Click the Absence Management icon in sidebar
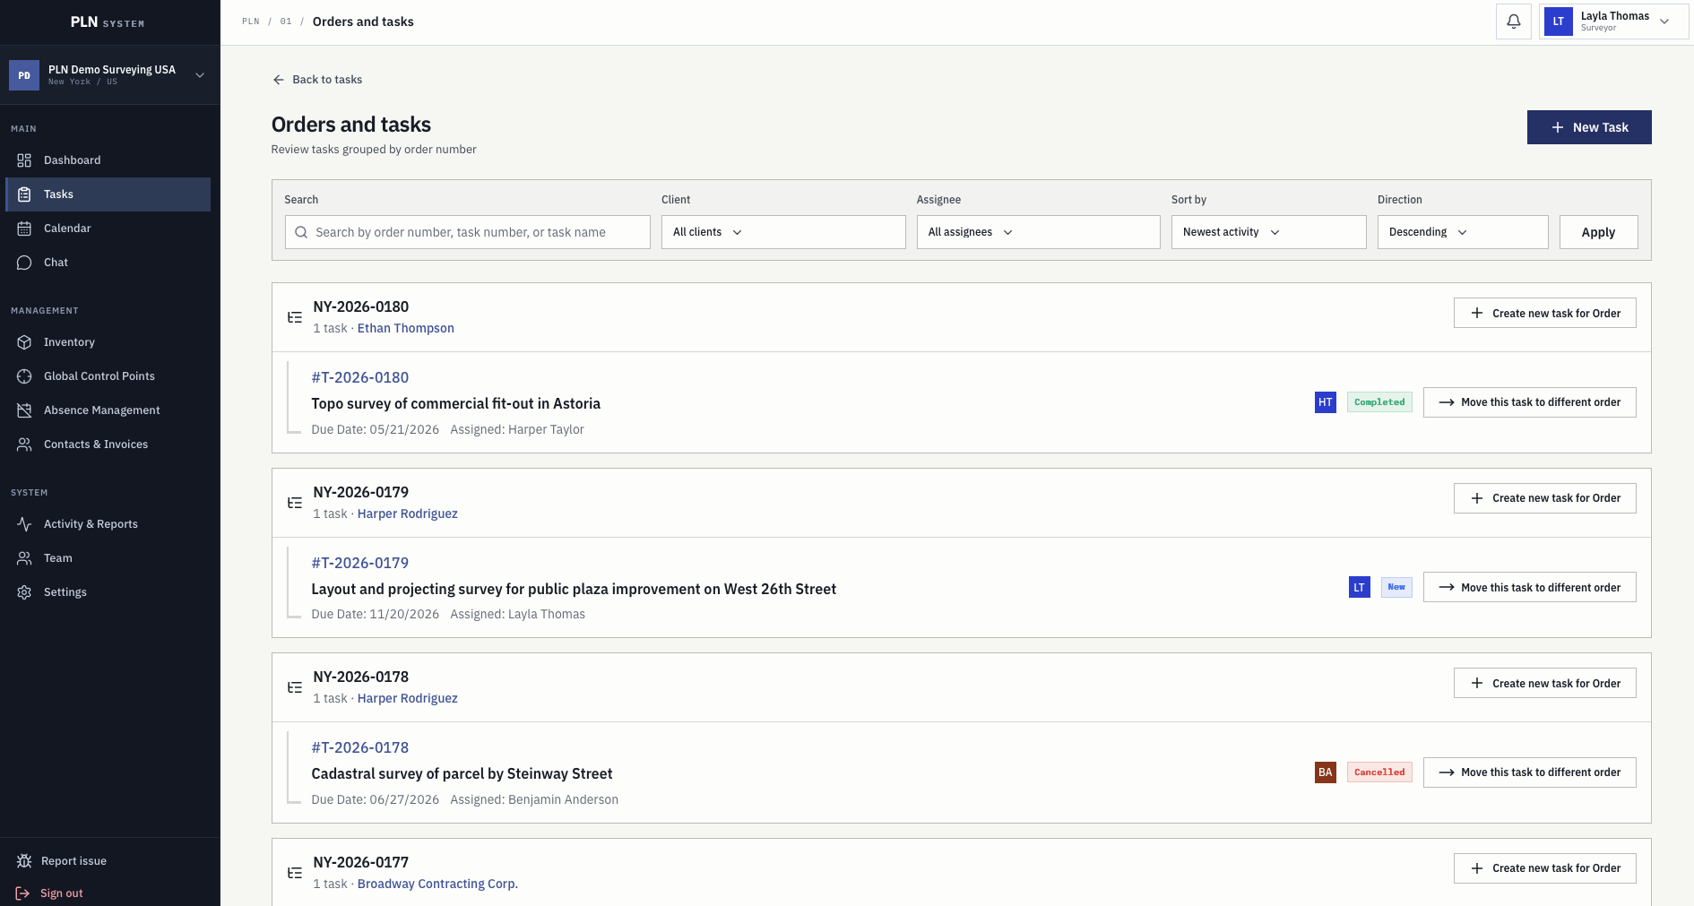1694x906 pixels. pyautogui.click(x=24, y=410)
